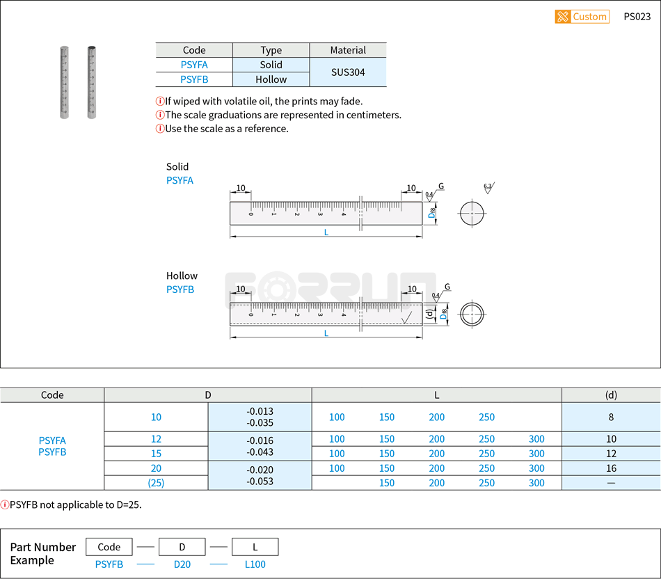
Task: Click the circular cross-section icon beside the Solid ruler
Action: point(472,214)
